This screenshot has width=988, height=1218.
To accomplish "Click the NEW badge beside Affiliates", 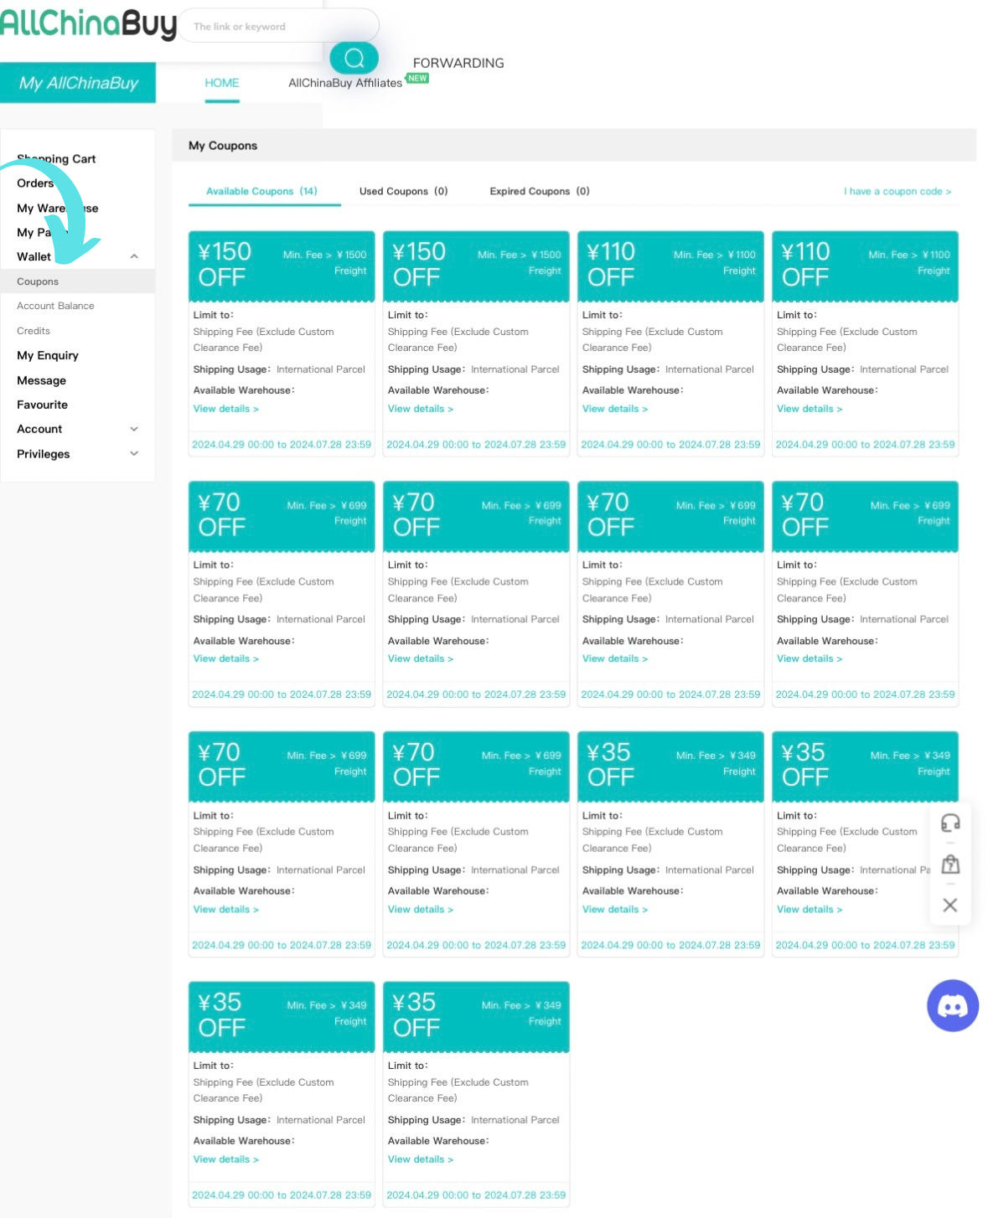I will (x=417, y=78).
